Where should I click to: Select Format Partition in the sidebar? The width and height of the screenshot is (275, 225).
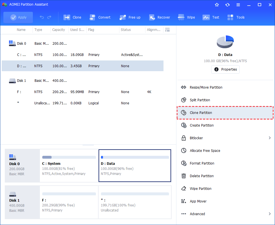coord(201,163)
